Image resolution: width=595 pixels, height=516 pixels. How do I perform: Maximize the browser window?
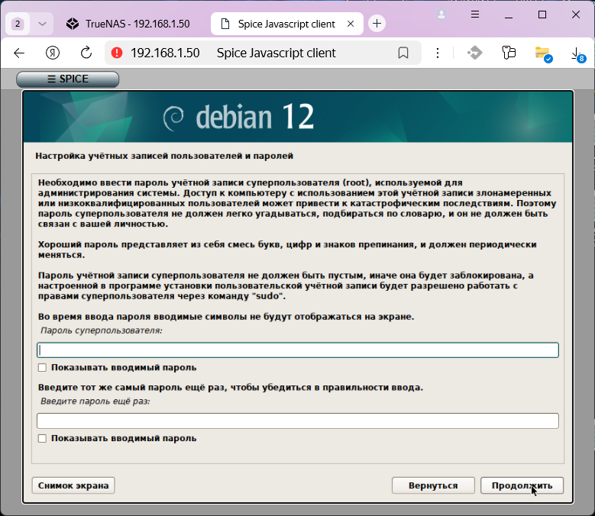(542, 15)
